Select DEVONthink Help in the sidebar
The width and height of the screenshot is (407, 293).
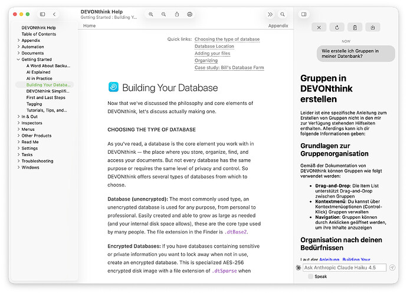pyautogui.click(x=39, y=28)
